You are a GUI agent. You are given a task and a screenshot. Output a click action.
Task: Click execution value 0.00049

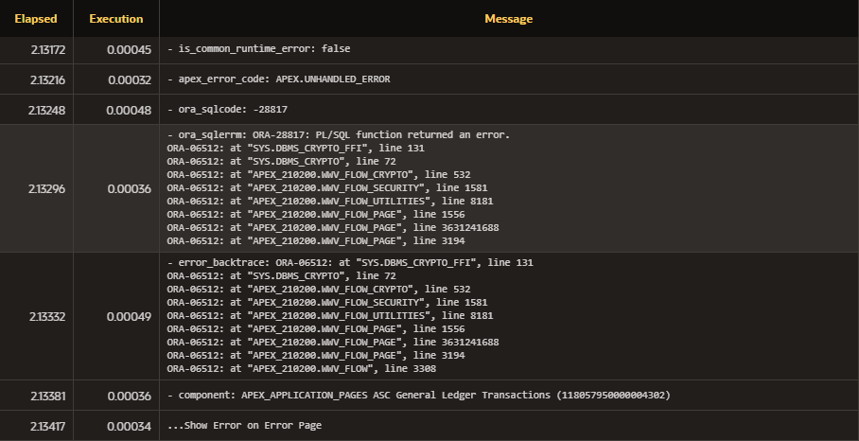point(130,317)
